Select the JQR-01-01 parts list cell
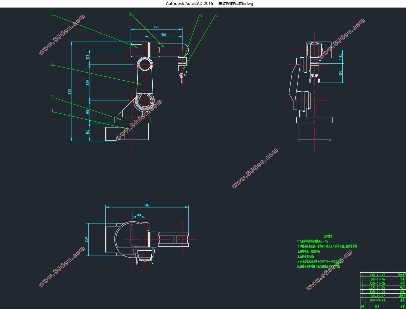This screenshot has height=309, width=406. click(377, 300)
